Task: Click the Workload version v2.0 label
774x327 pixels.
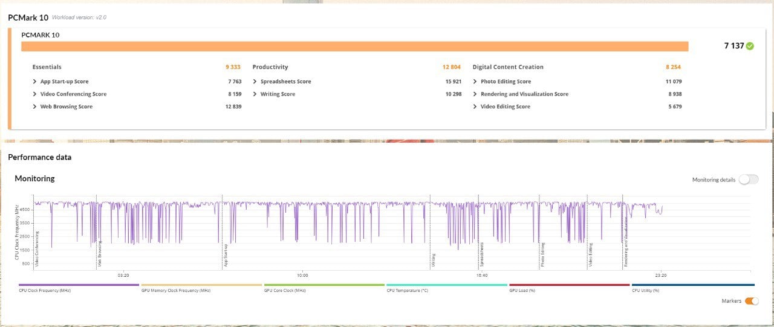Action: coord(79,18)
